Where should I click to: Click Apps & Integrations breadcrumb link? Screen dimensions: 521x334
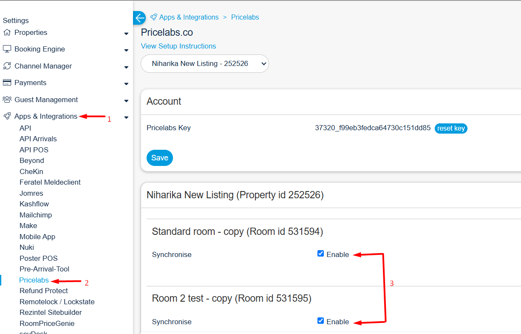pyautogui.click(x=189, y=17)
